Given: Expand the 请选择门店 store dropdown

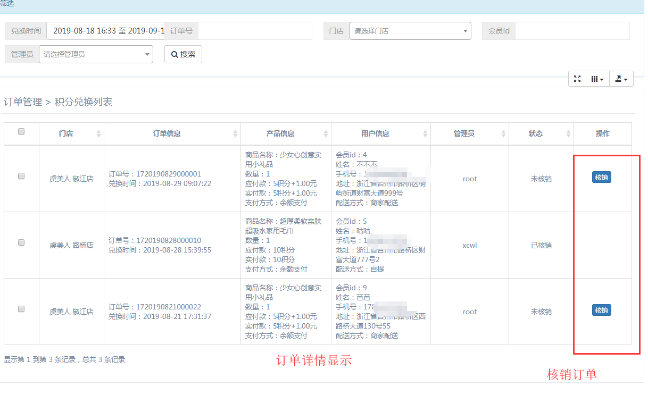Looking at the screenshot, I should pos(410,31).
